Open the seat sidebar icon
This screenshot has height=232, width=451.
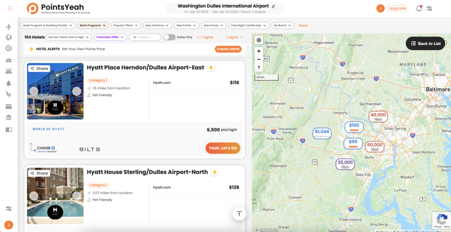click(9, 94)
